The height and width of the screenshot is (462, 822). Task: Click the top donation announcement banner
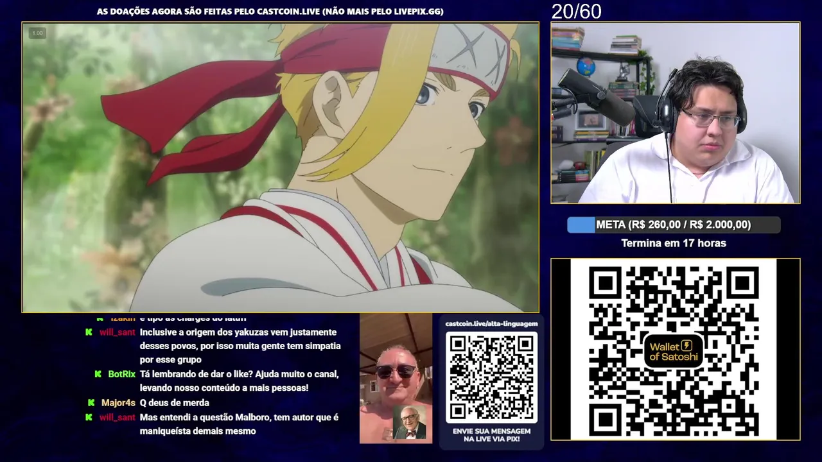coord(270,12)
